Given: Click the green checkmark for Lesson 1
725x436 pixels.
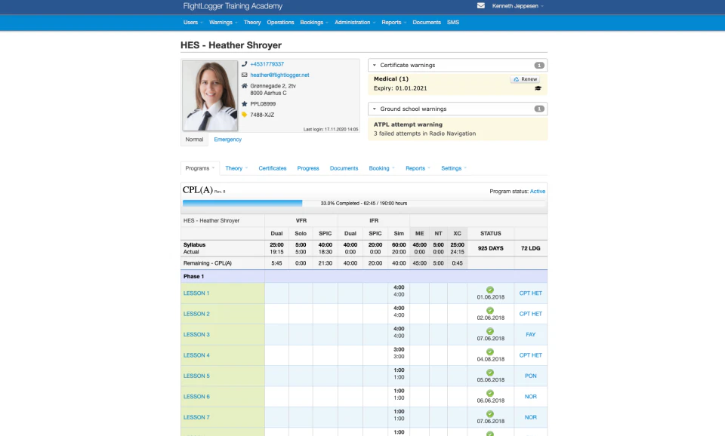Looking at the screenshot, I should click(490, 288).
